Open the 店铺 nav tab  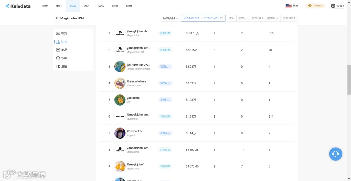click(73, 6)
